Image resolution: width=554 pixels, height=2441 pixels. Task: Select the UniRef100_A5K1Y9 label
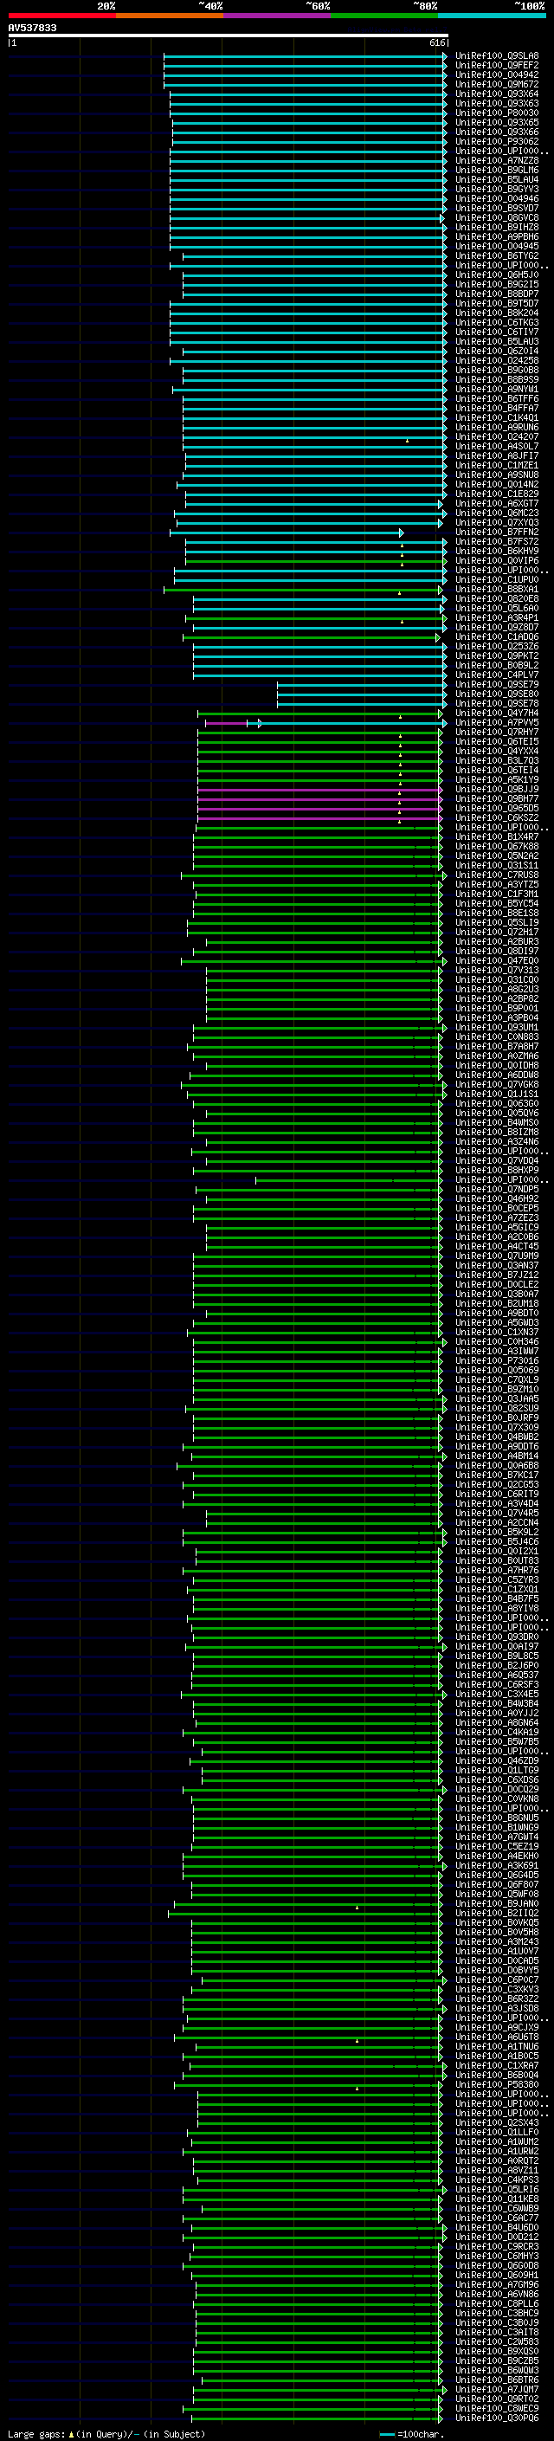[x=497, y=780]
